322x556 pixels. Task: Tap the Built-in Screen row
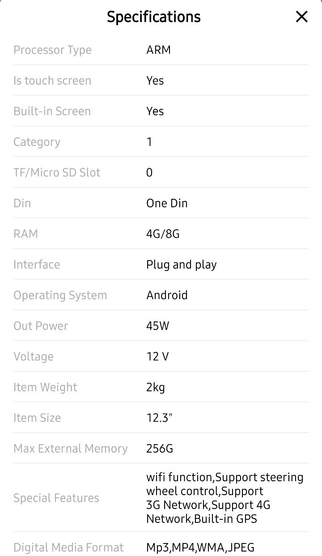(x=161, y=111)
